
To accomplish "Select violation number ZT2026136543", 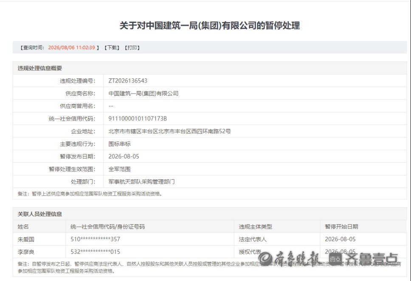I will pos(128,81).
